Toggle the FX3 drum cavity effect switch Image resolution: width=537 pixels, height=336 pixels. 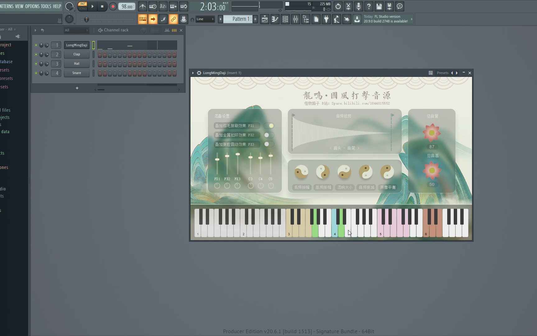[x=269, y=144]
